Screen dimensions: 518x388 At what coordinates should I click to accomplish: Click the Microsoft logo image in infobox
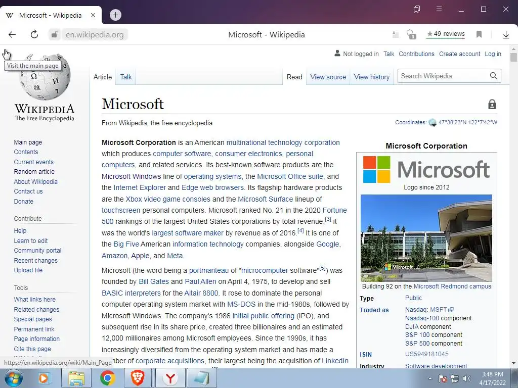426,169
